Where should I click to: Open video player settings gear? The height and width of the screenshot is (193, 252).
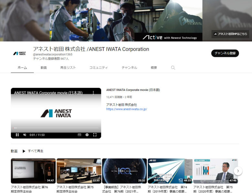87,135
